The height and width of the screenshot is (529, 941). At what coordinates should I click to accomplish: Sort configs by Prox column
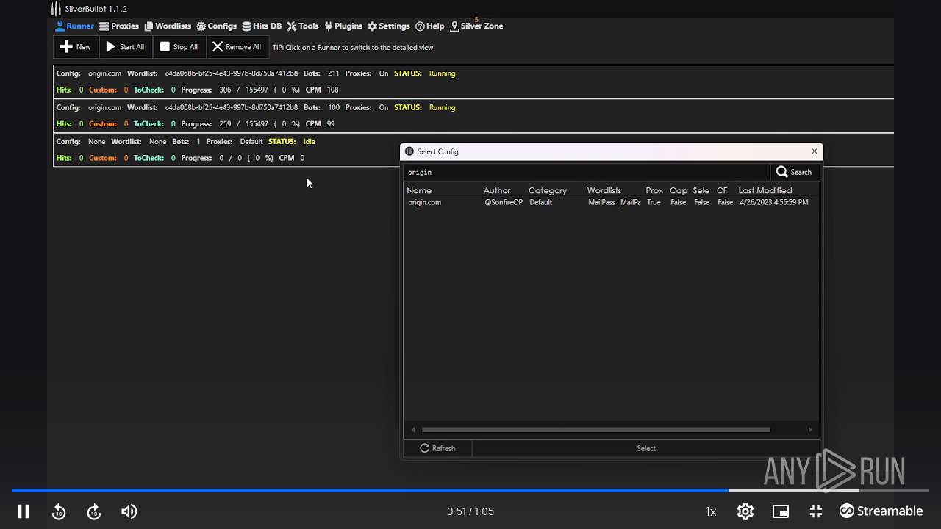tap(654, 190)
